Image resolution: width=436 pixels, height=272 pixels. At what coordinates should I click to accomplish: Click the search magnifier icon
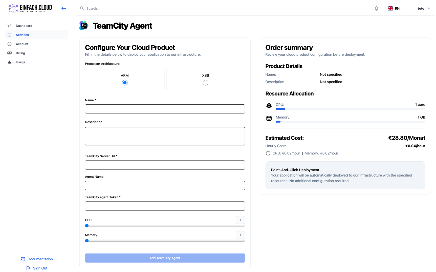pyautogui.click(x=82, y=8)
